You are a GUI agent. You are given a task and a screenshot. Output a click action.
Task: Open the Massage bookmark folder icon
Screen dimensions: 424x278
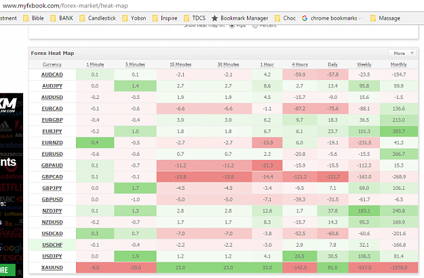point(373,18)
